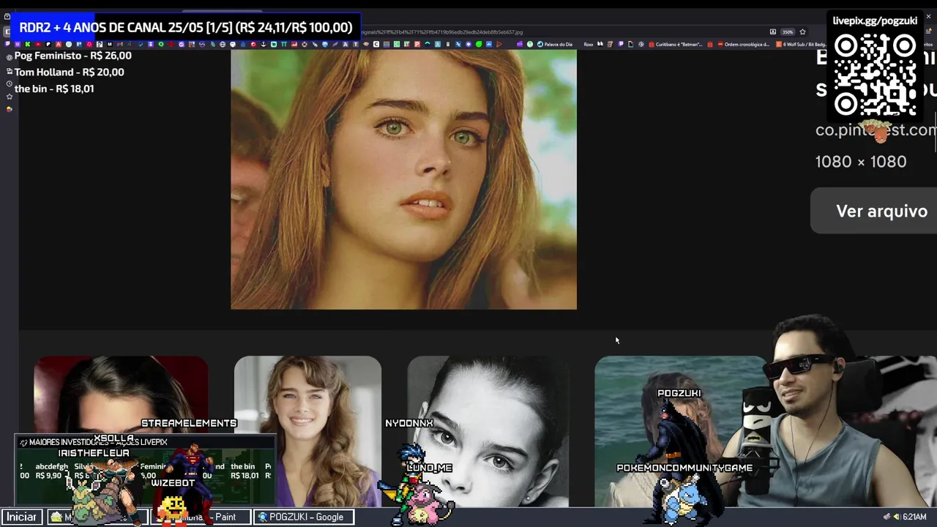Click the RDR2 + 4 anos de canal banner
The width and height of the screenshot is (937, 527).
point(185,27)
